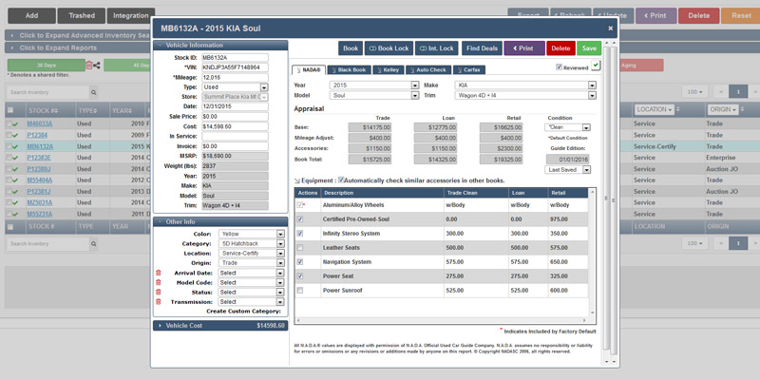The height and width of the screenshot is (380, 760).
Task: Check the Leather Seats equipment box
Action: (300, 248)
